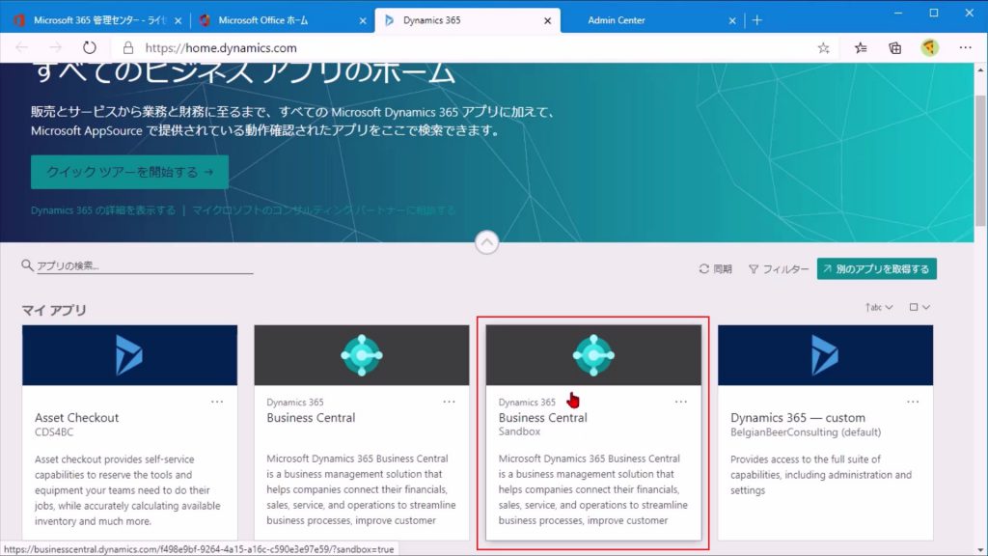
Task: Collapse the hero banner with chevron
Action: (486, 242)
